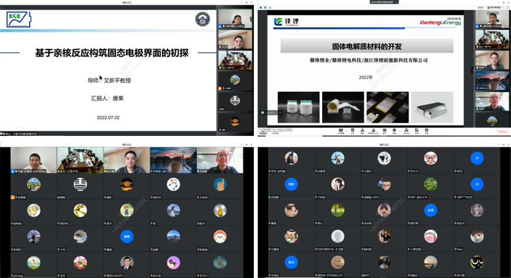Click the GanfengLiEnergy logo on the slide
The width and height of the screenshot is (511, 278).
(x=440, y=22)
